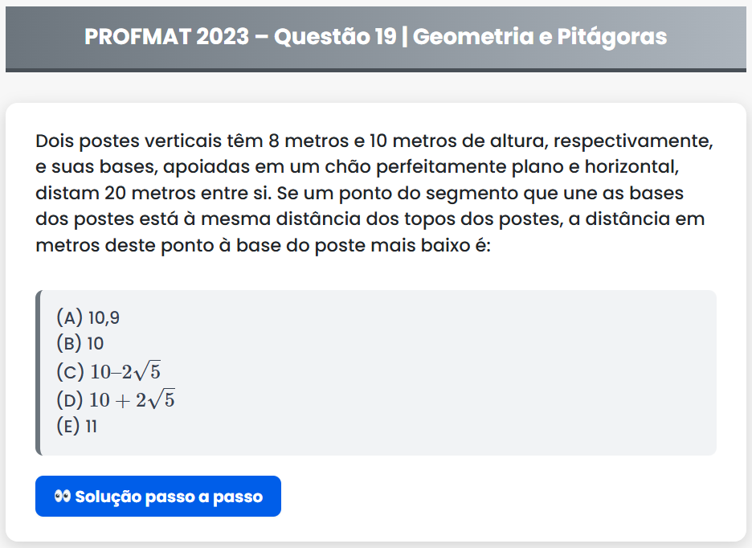Viewport: 752px width, 548px height.
Task: Click the eyes emoji on solution button
Action: 63,497
